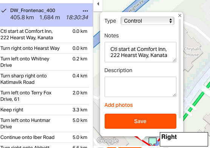Click into the Notes text area
The image size is (210, 148).
point(141,52)
